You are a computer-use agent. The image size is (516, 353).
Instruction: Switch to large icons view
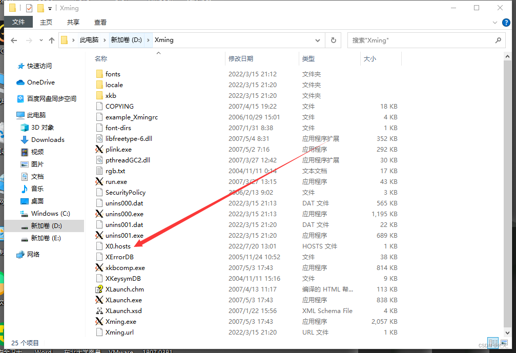(504, 342)
